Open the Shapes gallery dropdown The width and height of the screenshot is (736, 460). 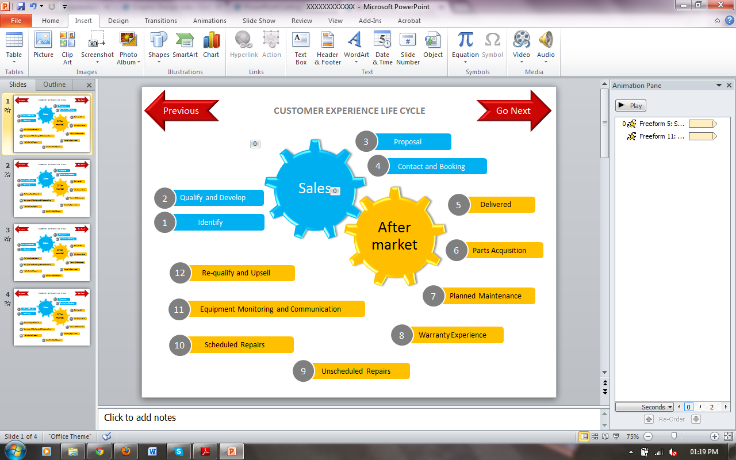[x=159, y=48]
